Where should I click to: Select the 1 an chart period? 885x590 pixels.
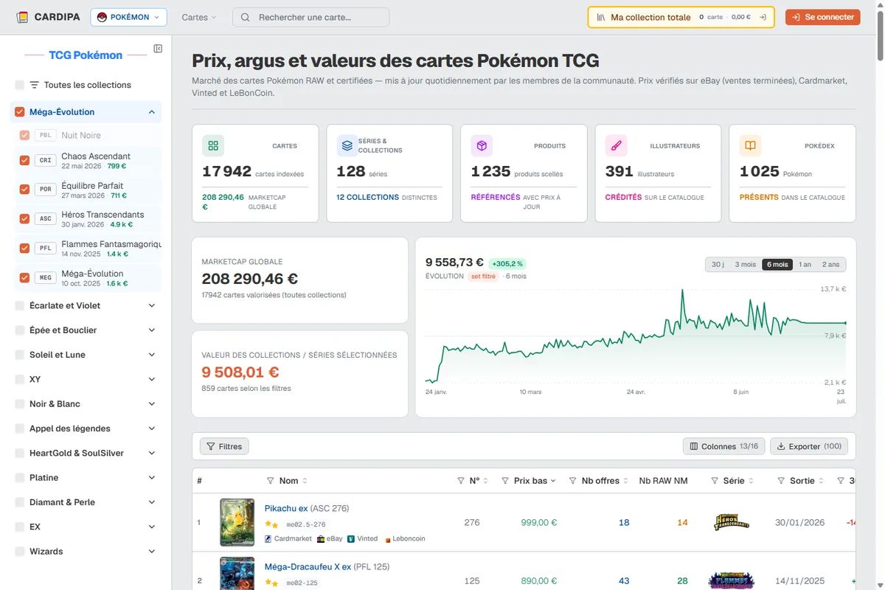805,265
